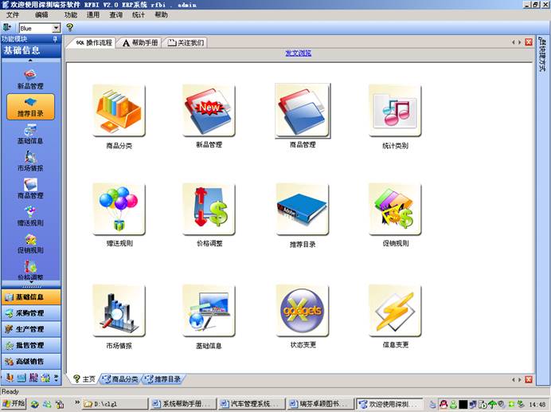The width and height of the screenshot is (551, 412).
Task: Switch to the 关注我们 tab
Action: pyautogui.click(x=186, y=42)
